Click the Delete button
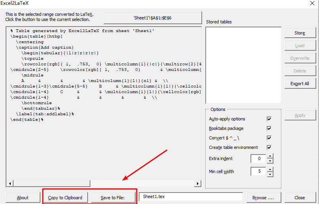319x204 pixels. coord(300,71)
